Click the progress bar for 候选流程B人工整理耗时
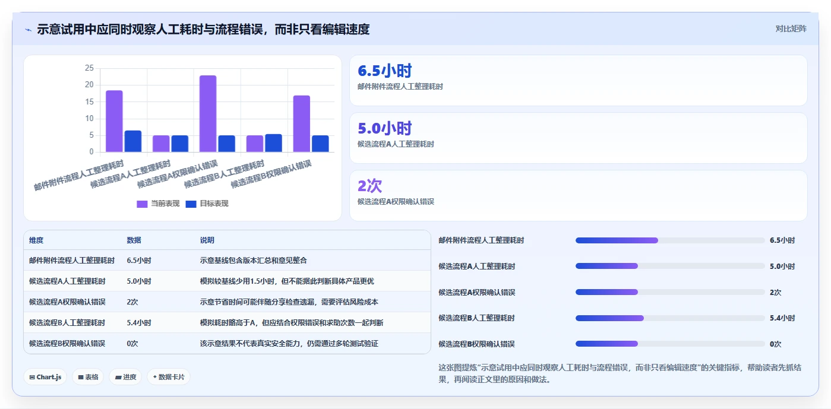831x409 pixels. pyautogui.click(x=670, y=318)
